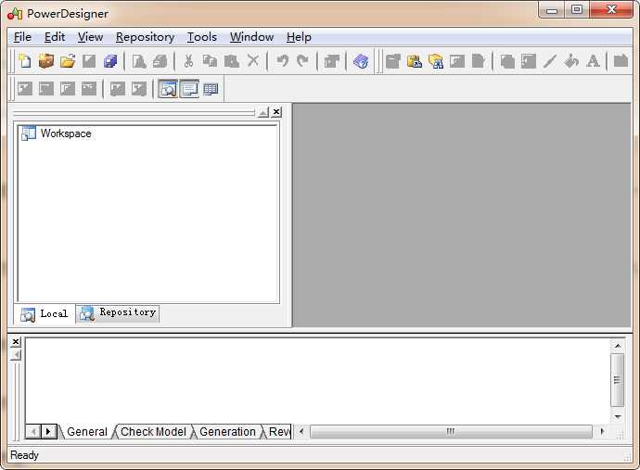Viewport: 640px width, 470px height.
Task: Open the View menu
Action: (90, 37)
